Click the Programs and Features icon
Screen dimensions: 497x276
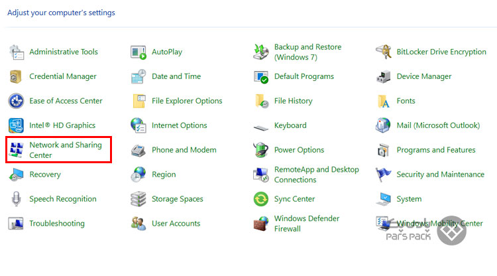coord(383,151)
